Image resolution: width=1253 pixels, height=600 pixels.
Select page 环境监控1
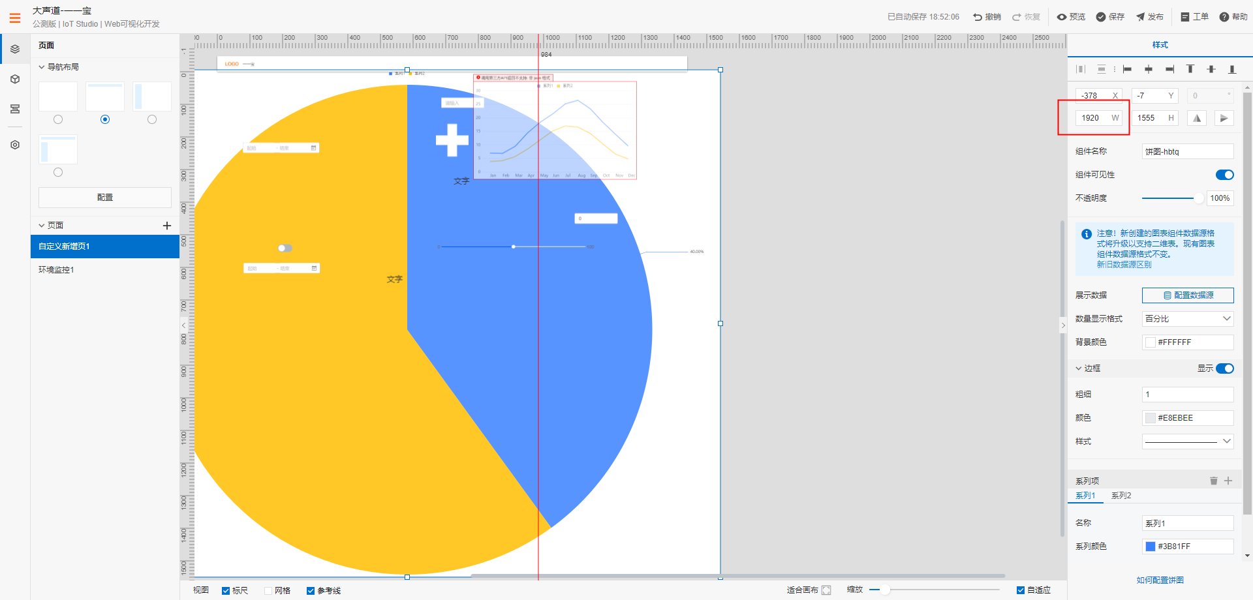105,270
